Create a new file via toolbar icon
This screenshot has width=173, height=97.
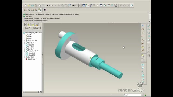[x=25, y=5]
